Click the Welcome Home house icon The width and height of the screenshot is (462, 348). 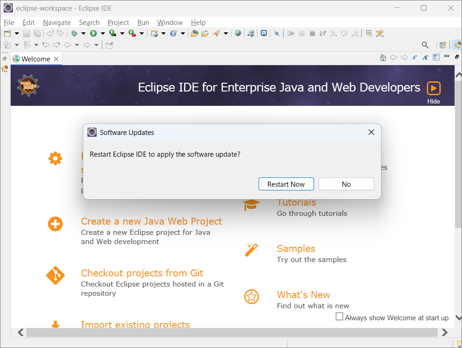click(383, 57)
